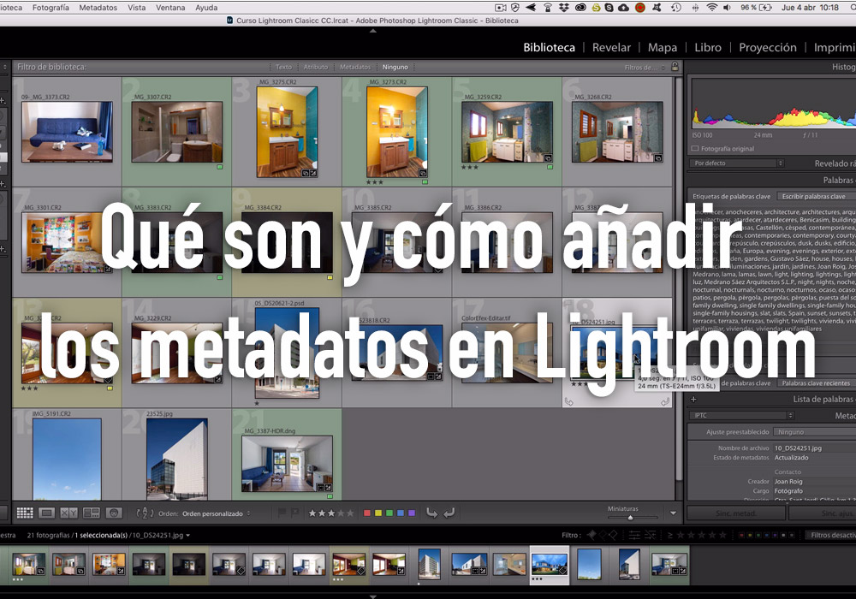856x599 pixels.
Task: Open the Metadatos menu
Action: pyautogui.click(x=98, y=8)
